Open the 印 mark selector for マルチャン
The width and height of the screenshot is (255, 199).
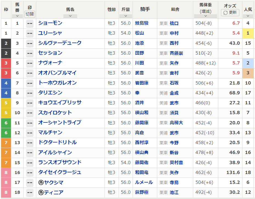[x=30, y=133]
